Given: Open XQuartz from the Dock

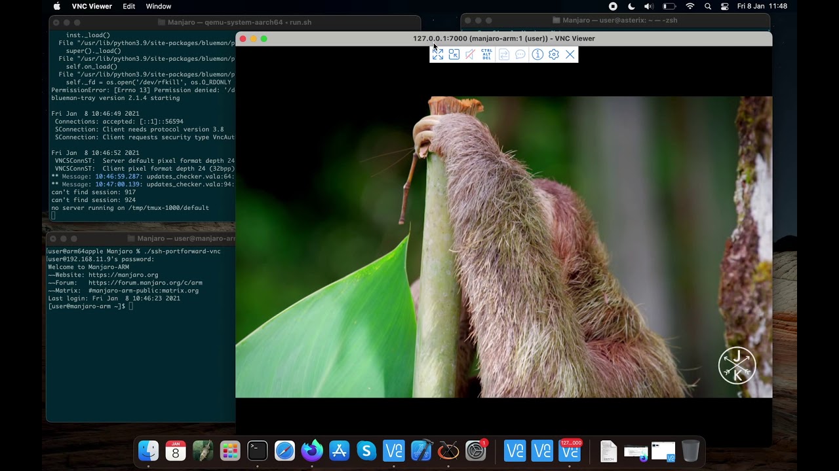Looking at the screenshot, I should (x=448, y=451).
